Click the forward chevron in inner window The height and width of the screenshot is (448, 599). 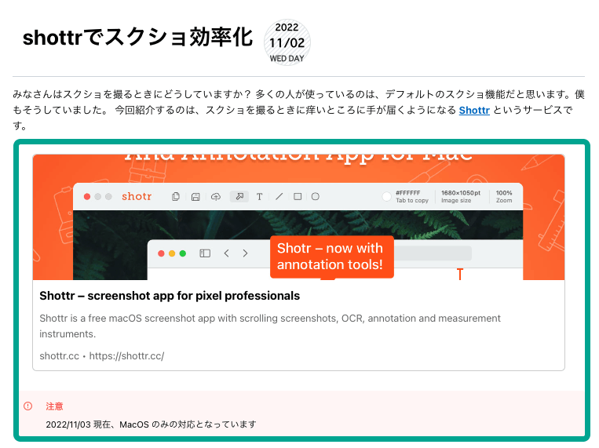pos(245,253)
